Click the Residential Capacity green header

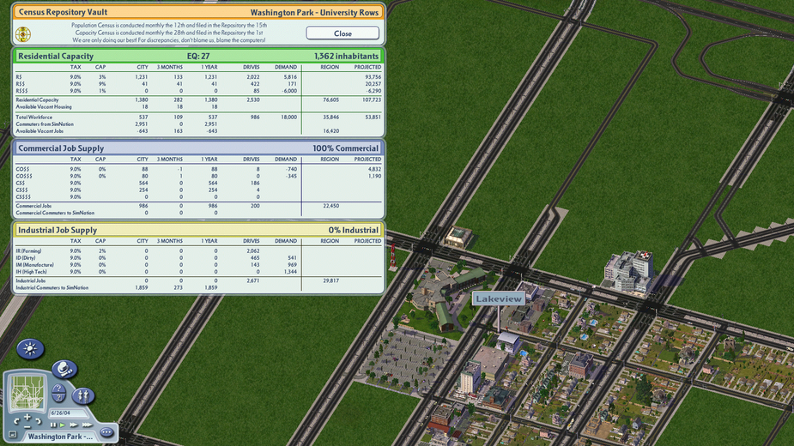[x=198, y=56]
